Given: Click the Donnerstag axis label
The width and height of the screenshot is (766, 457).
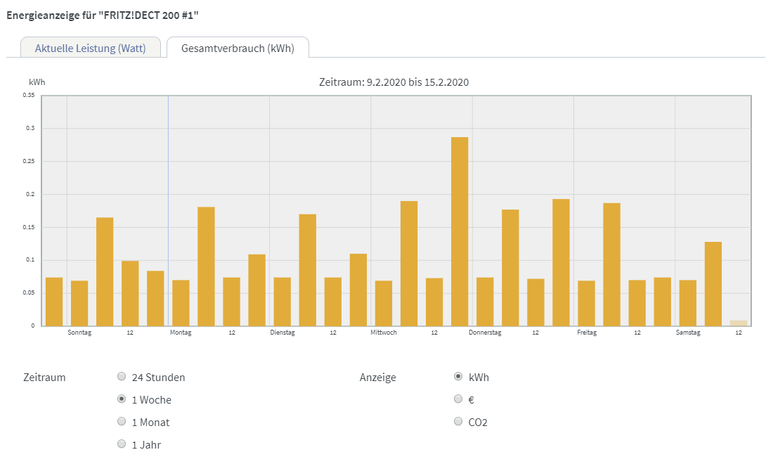Looking at the screenshot, I should point(485,333).
